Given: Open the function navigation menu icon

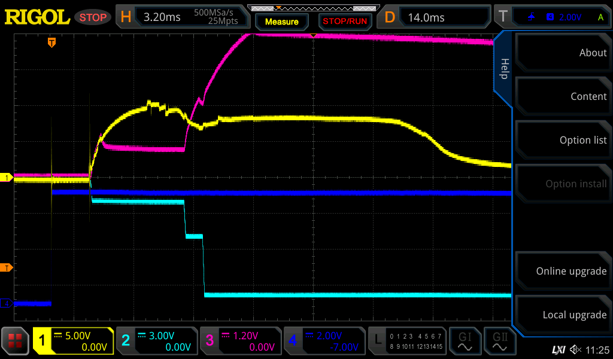Looking at the screenshot, I should [x=16, y=341].
